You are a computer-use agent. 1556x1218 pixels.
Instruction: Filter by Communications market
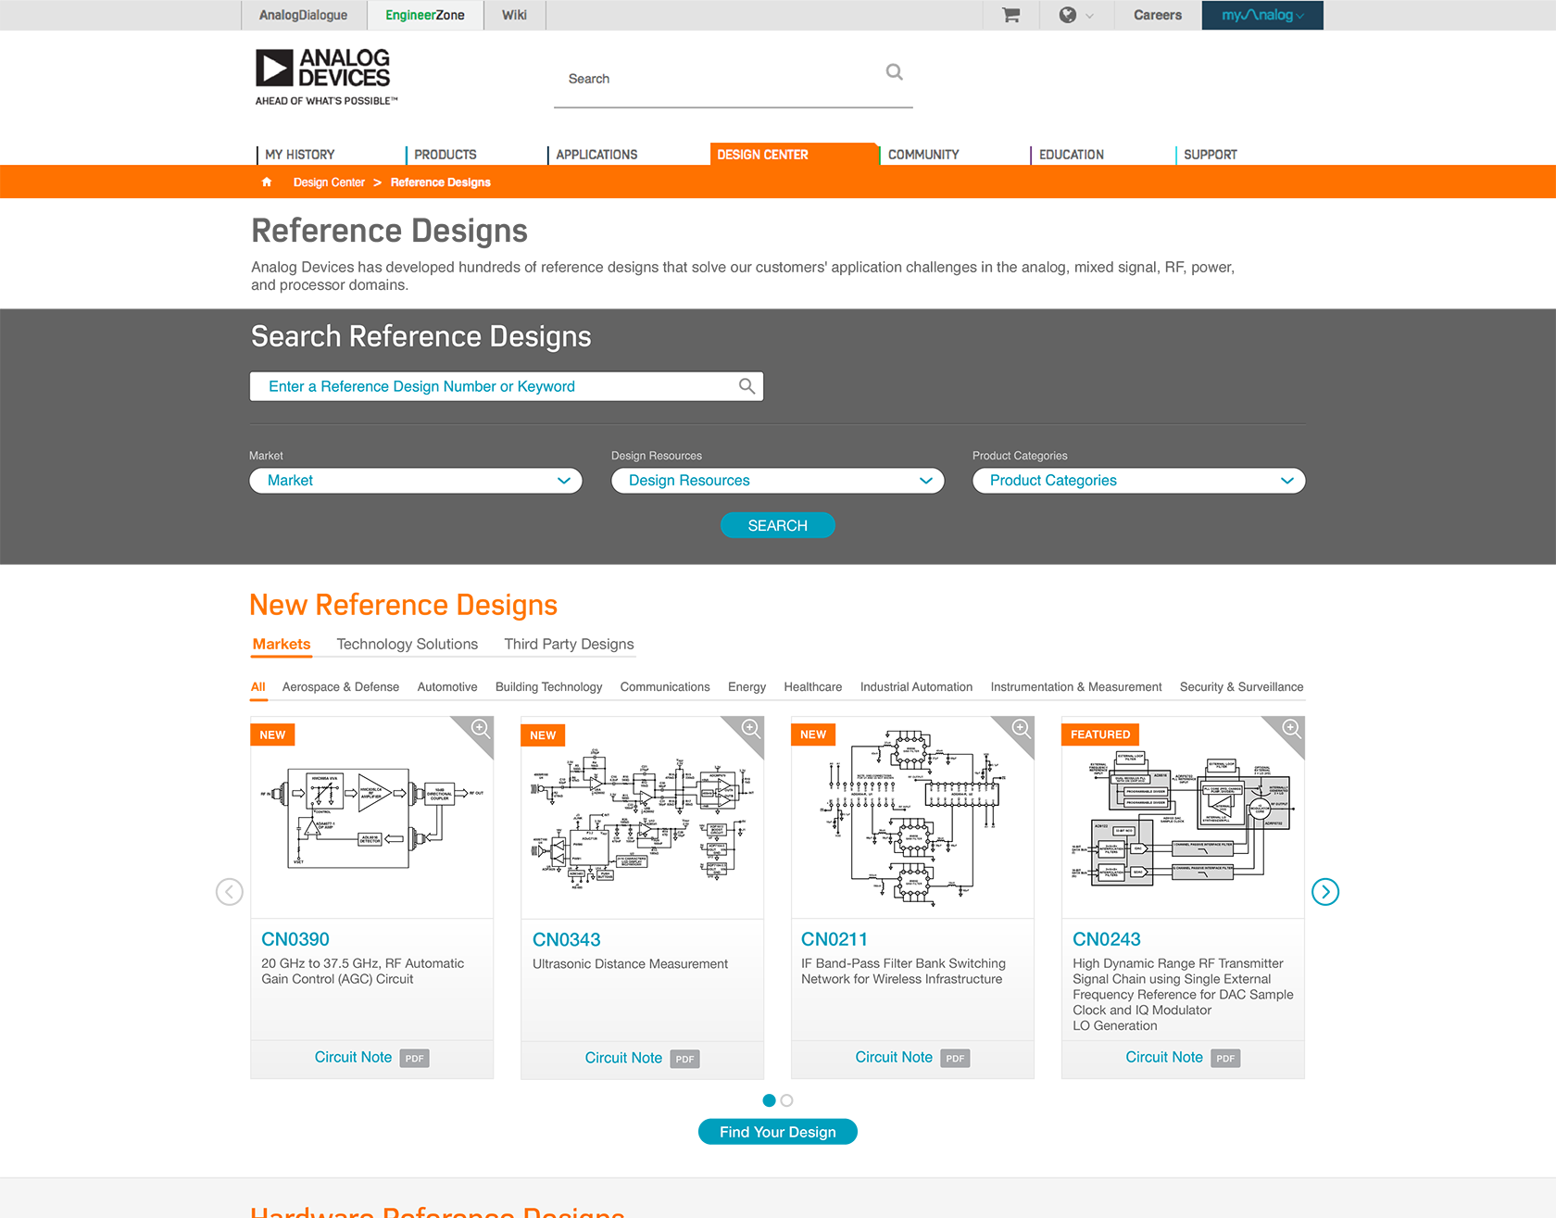point(665,686)
